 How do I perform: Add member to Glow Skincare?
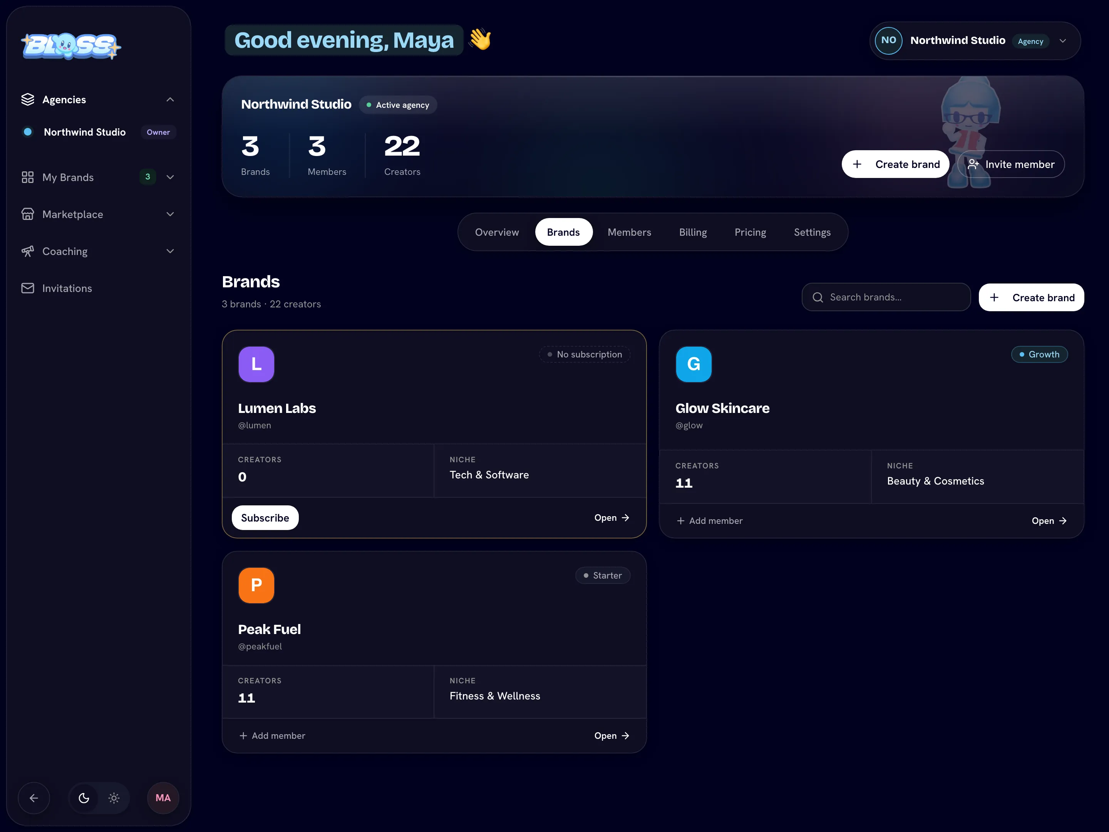(709, 520)
